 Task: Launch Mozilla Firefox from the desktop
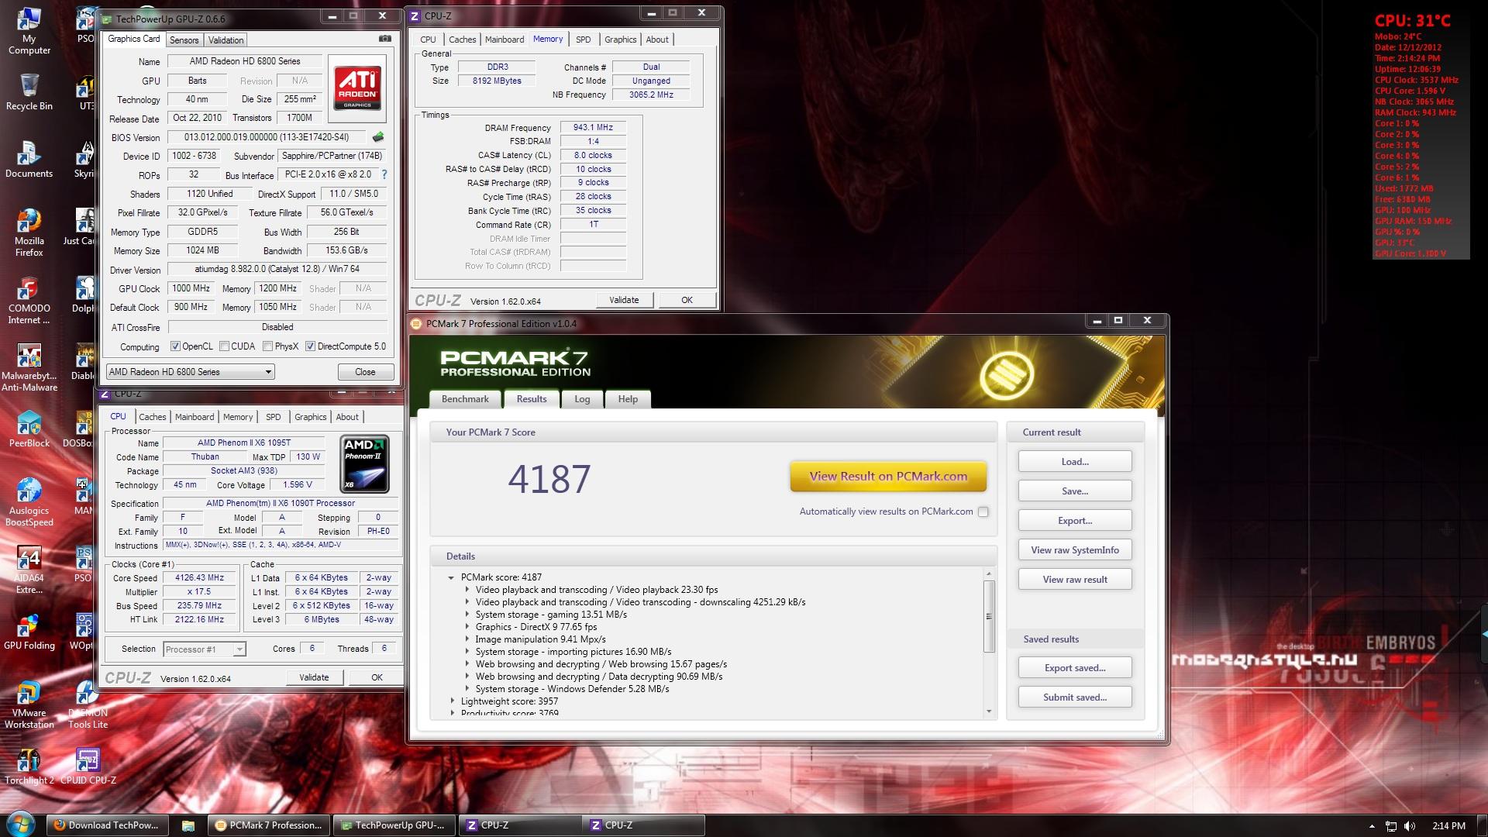point(29,232)
